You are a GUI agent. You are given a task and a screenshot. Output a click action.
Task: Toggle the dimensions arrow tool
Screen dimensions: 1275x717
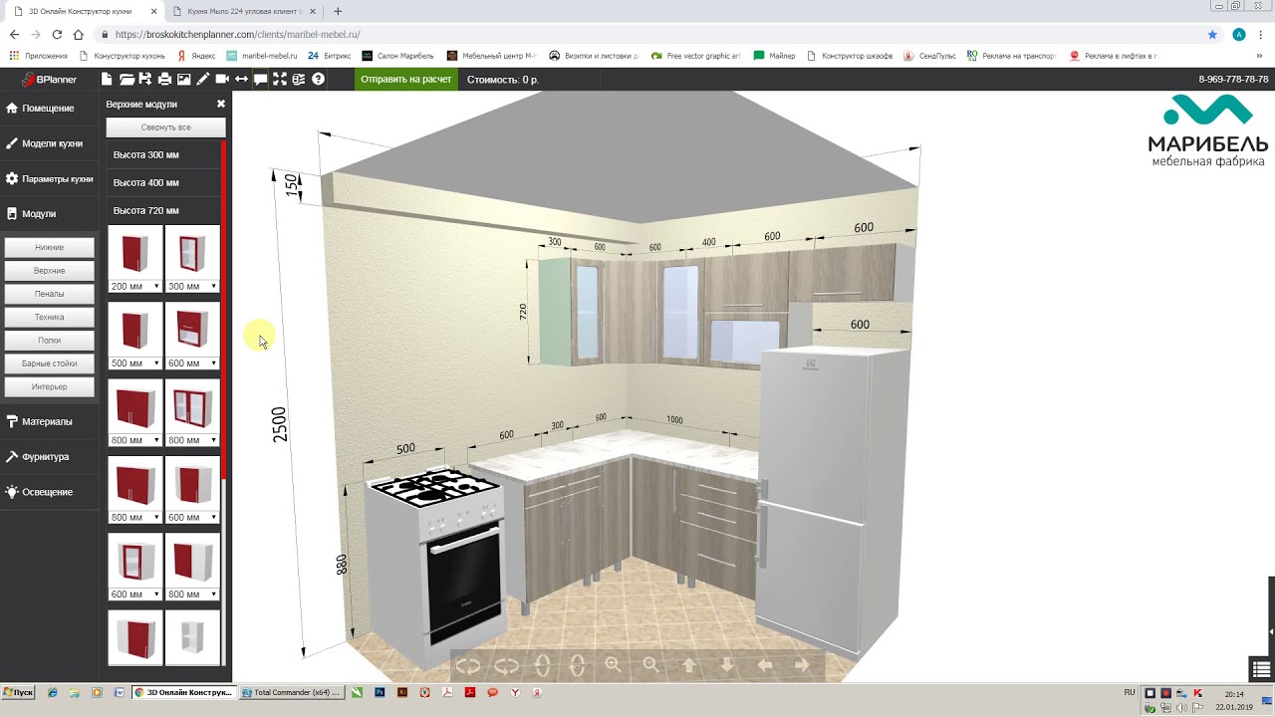point(241,80)
